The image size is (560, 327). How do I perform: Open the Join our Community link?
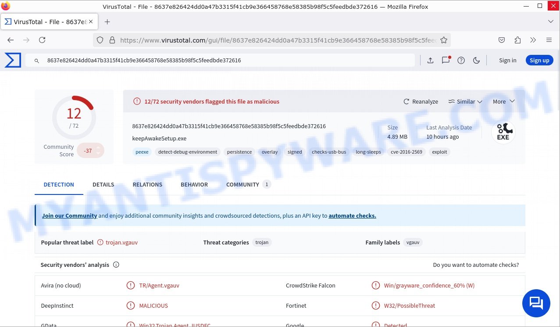(69, 216)
